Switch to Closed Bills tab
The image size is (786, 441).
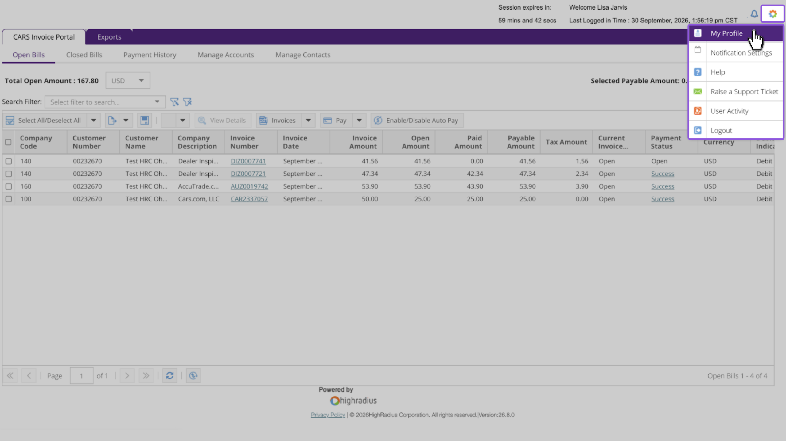click(x=84, y=55)
